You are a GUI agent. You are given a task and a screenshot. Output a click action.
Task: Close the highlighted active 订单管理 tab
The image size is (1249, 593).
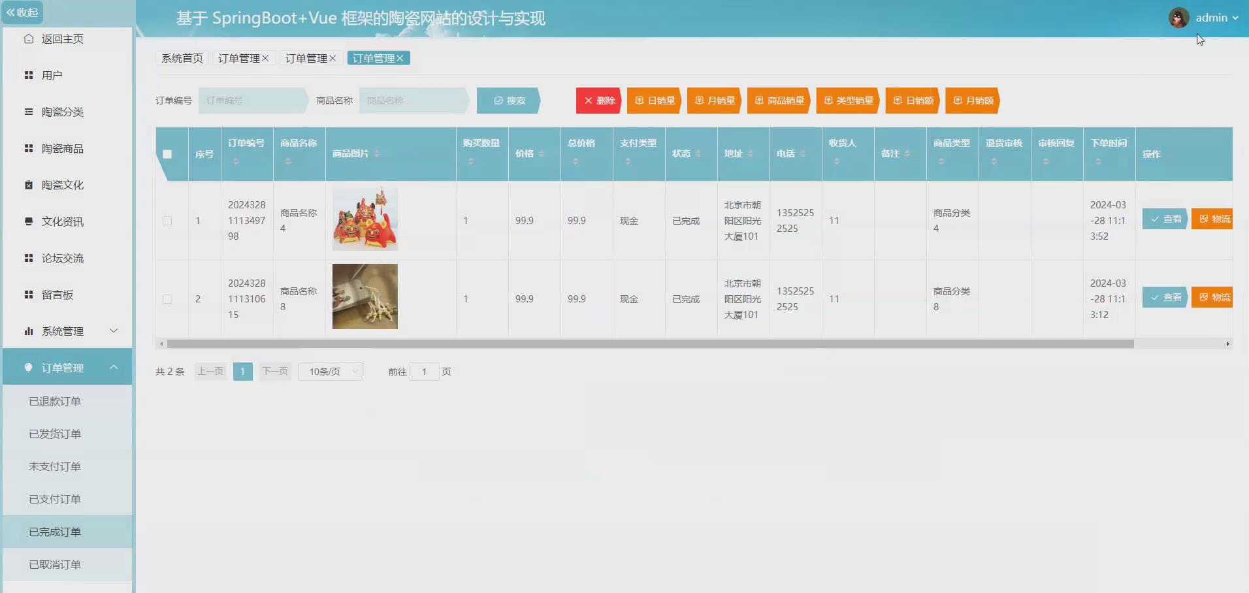click(400, 58)
